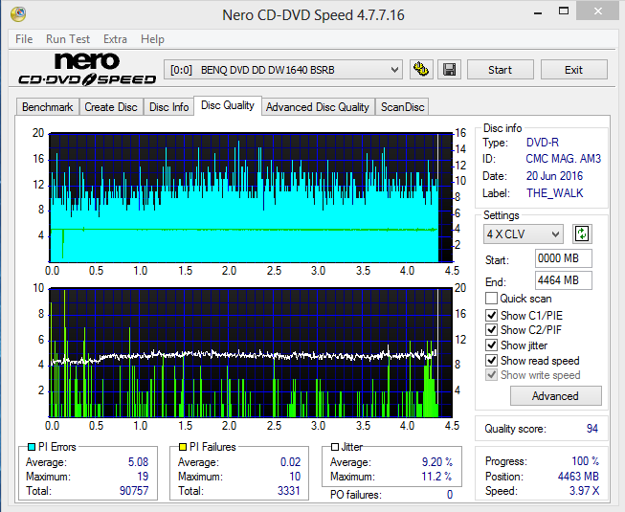Click the disc type value DVD-R

[x=543, y=143]
